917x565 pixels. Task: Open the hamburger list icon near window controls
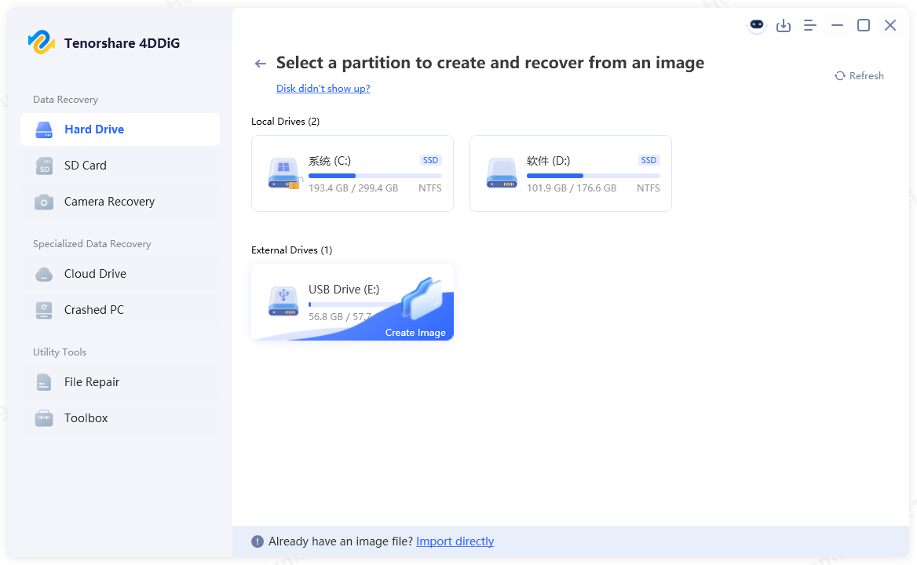pyautogui.click(x=809, y=25)
